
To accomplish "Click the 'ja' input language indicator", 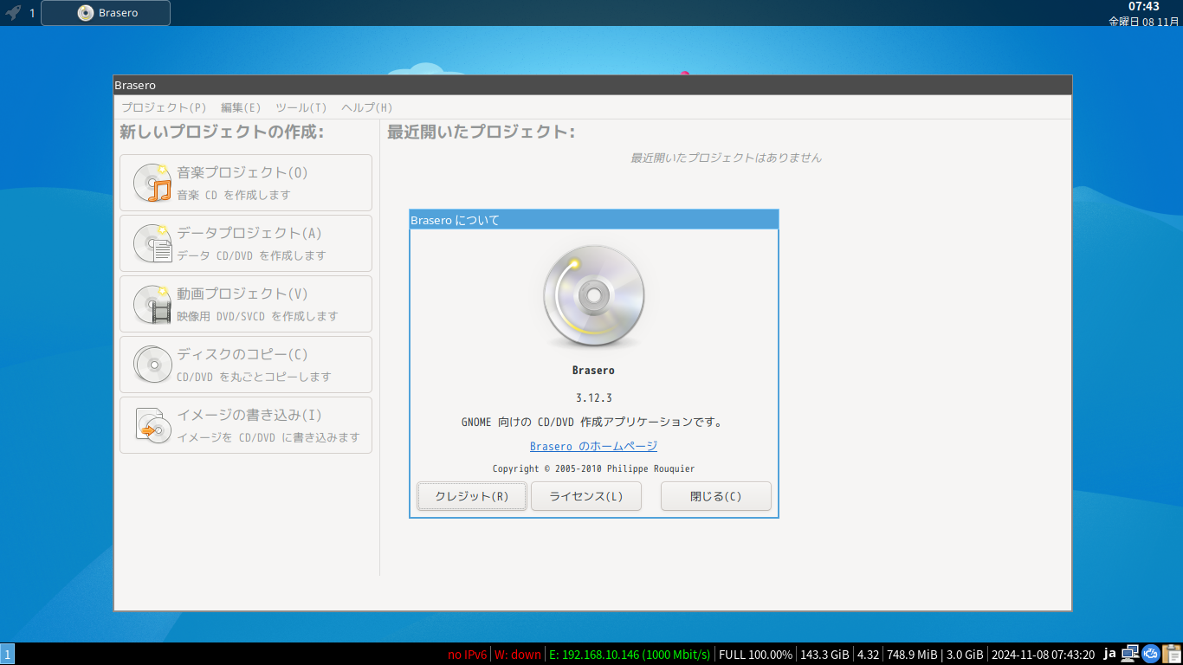I will point(1110,654).
